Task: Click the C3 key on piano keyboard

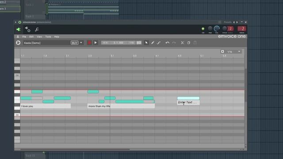Action: tap(17, 115)
